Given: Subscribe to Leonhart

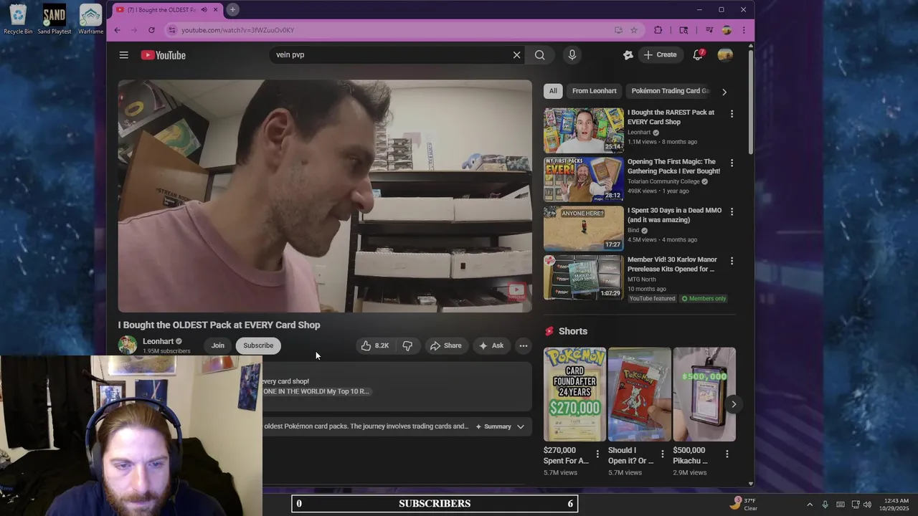Looking at the screenshot, I should click(x=258, y=345).
